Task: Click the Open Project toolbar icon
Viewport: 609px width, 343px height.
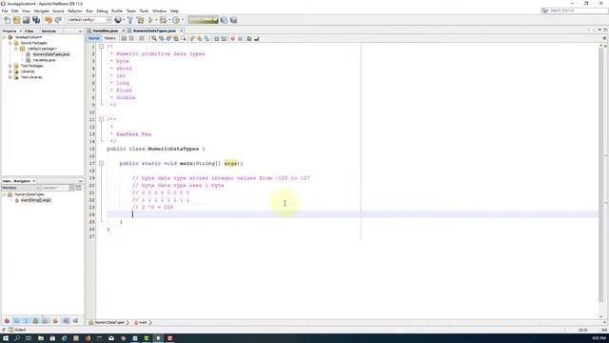Action: click(x=26, y=20)
